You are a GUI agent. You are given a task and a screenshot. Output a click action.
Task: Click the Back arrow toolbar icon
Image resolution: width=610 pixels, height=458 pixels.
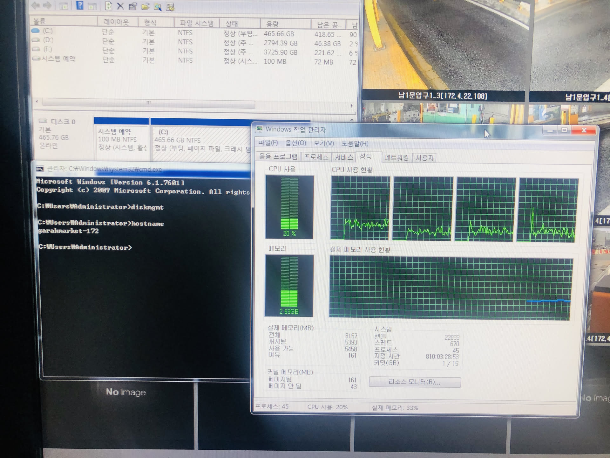click(x=36, y=5)
